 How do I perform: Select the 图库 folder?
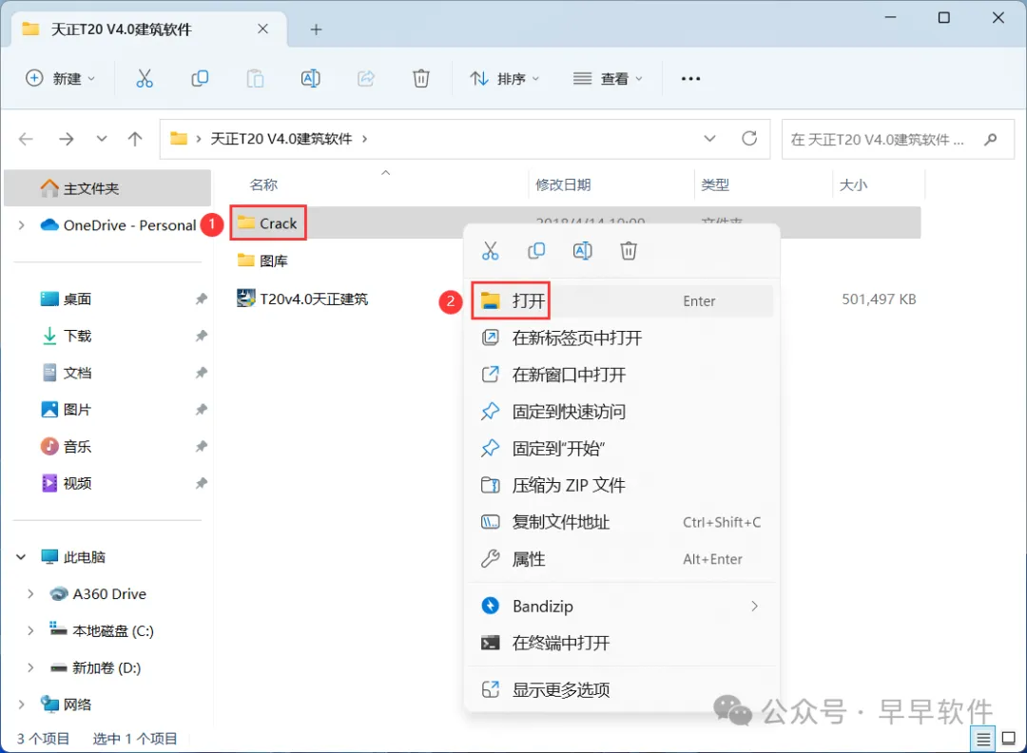[262, 261]
